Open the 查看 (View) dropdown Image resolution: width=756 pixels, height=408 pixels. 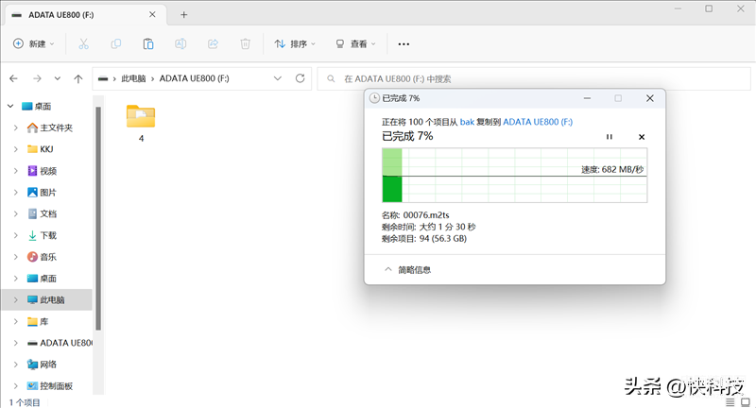pyautogui.click(x=355, y=43)
